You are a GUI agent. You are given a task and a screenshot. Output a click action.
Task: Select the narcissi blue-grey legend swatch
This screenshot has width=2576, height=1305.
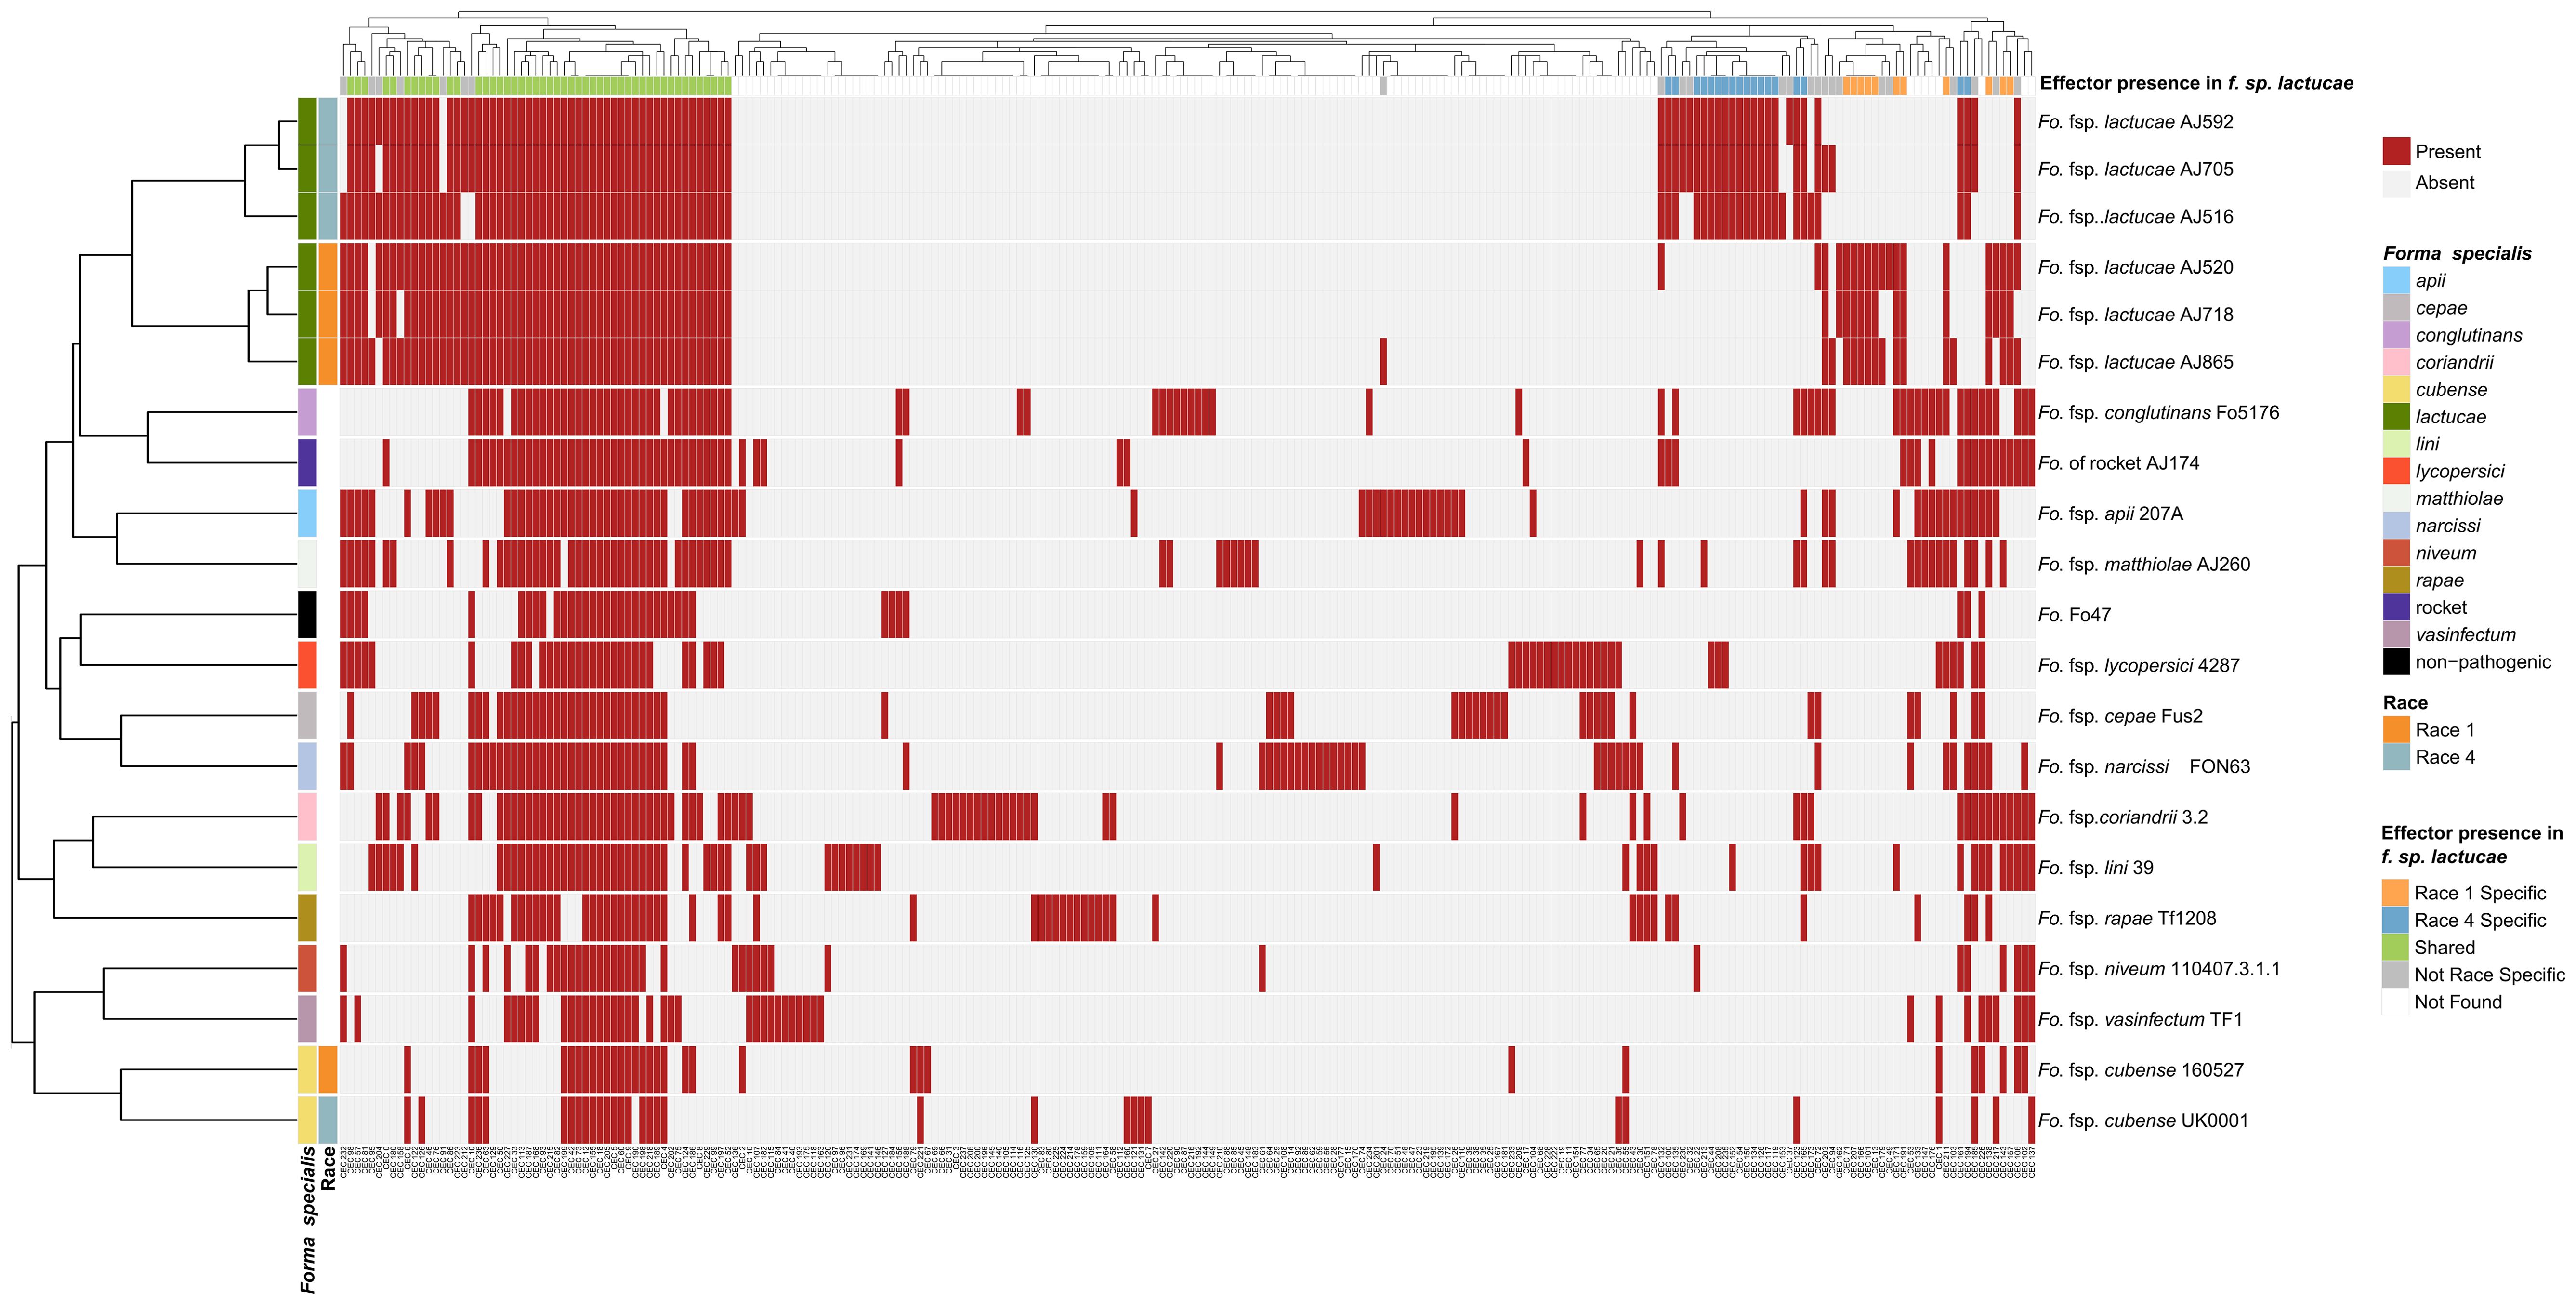(x=2396, y=526)
